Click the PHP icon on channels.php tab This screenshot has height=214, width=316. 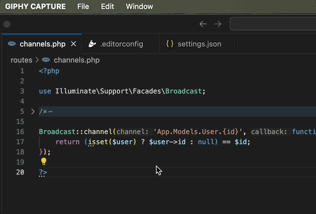point(12,44)
